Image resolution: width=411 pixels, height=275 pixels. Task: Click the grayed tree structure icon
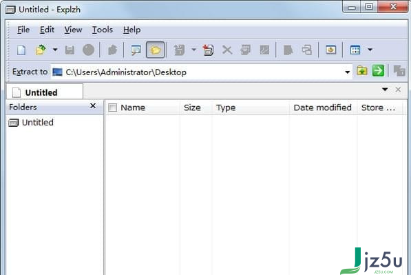(306, 50)
